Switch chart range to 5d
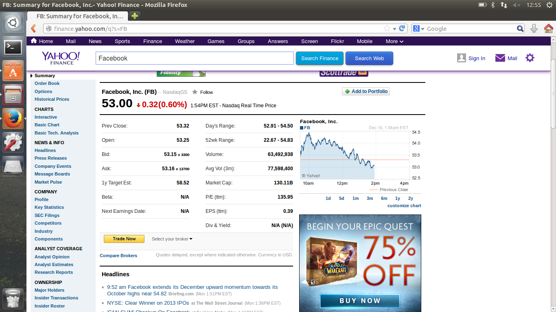556x312 pixels. coord(341,198)
